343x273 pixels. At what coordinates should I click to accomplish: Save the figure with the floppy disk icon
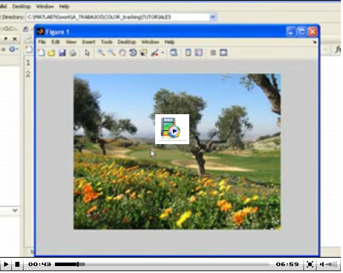(x=62, y=53)
